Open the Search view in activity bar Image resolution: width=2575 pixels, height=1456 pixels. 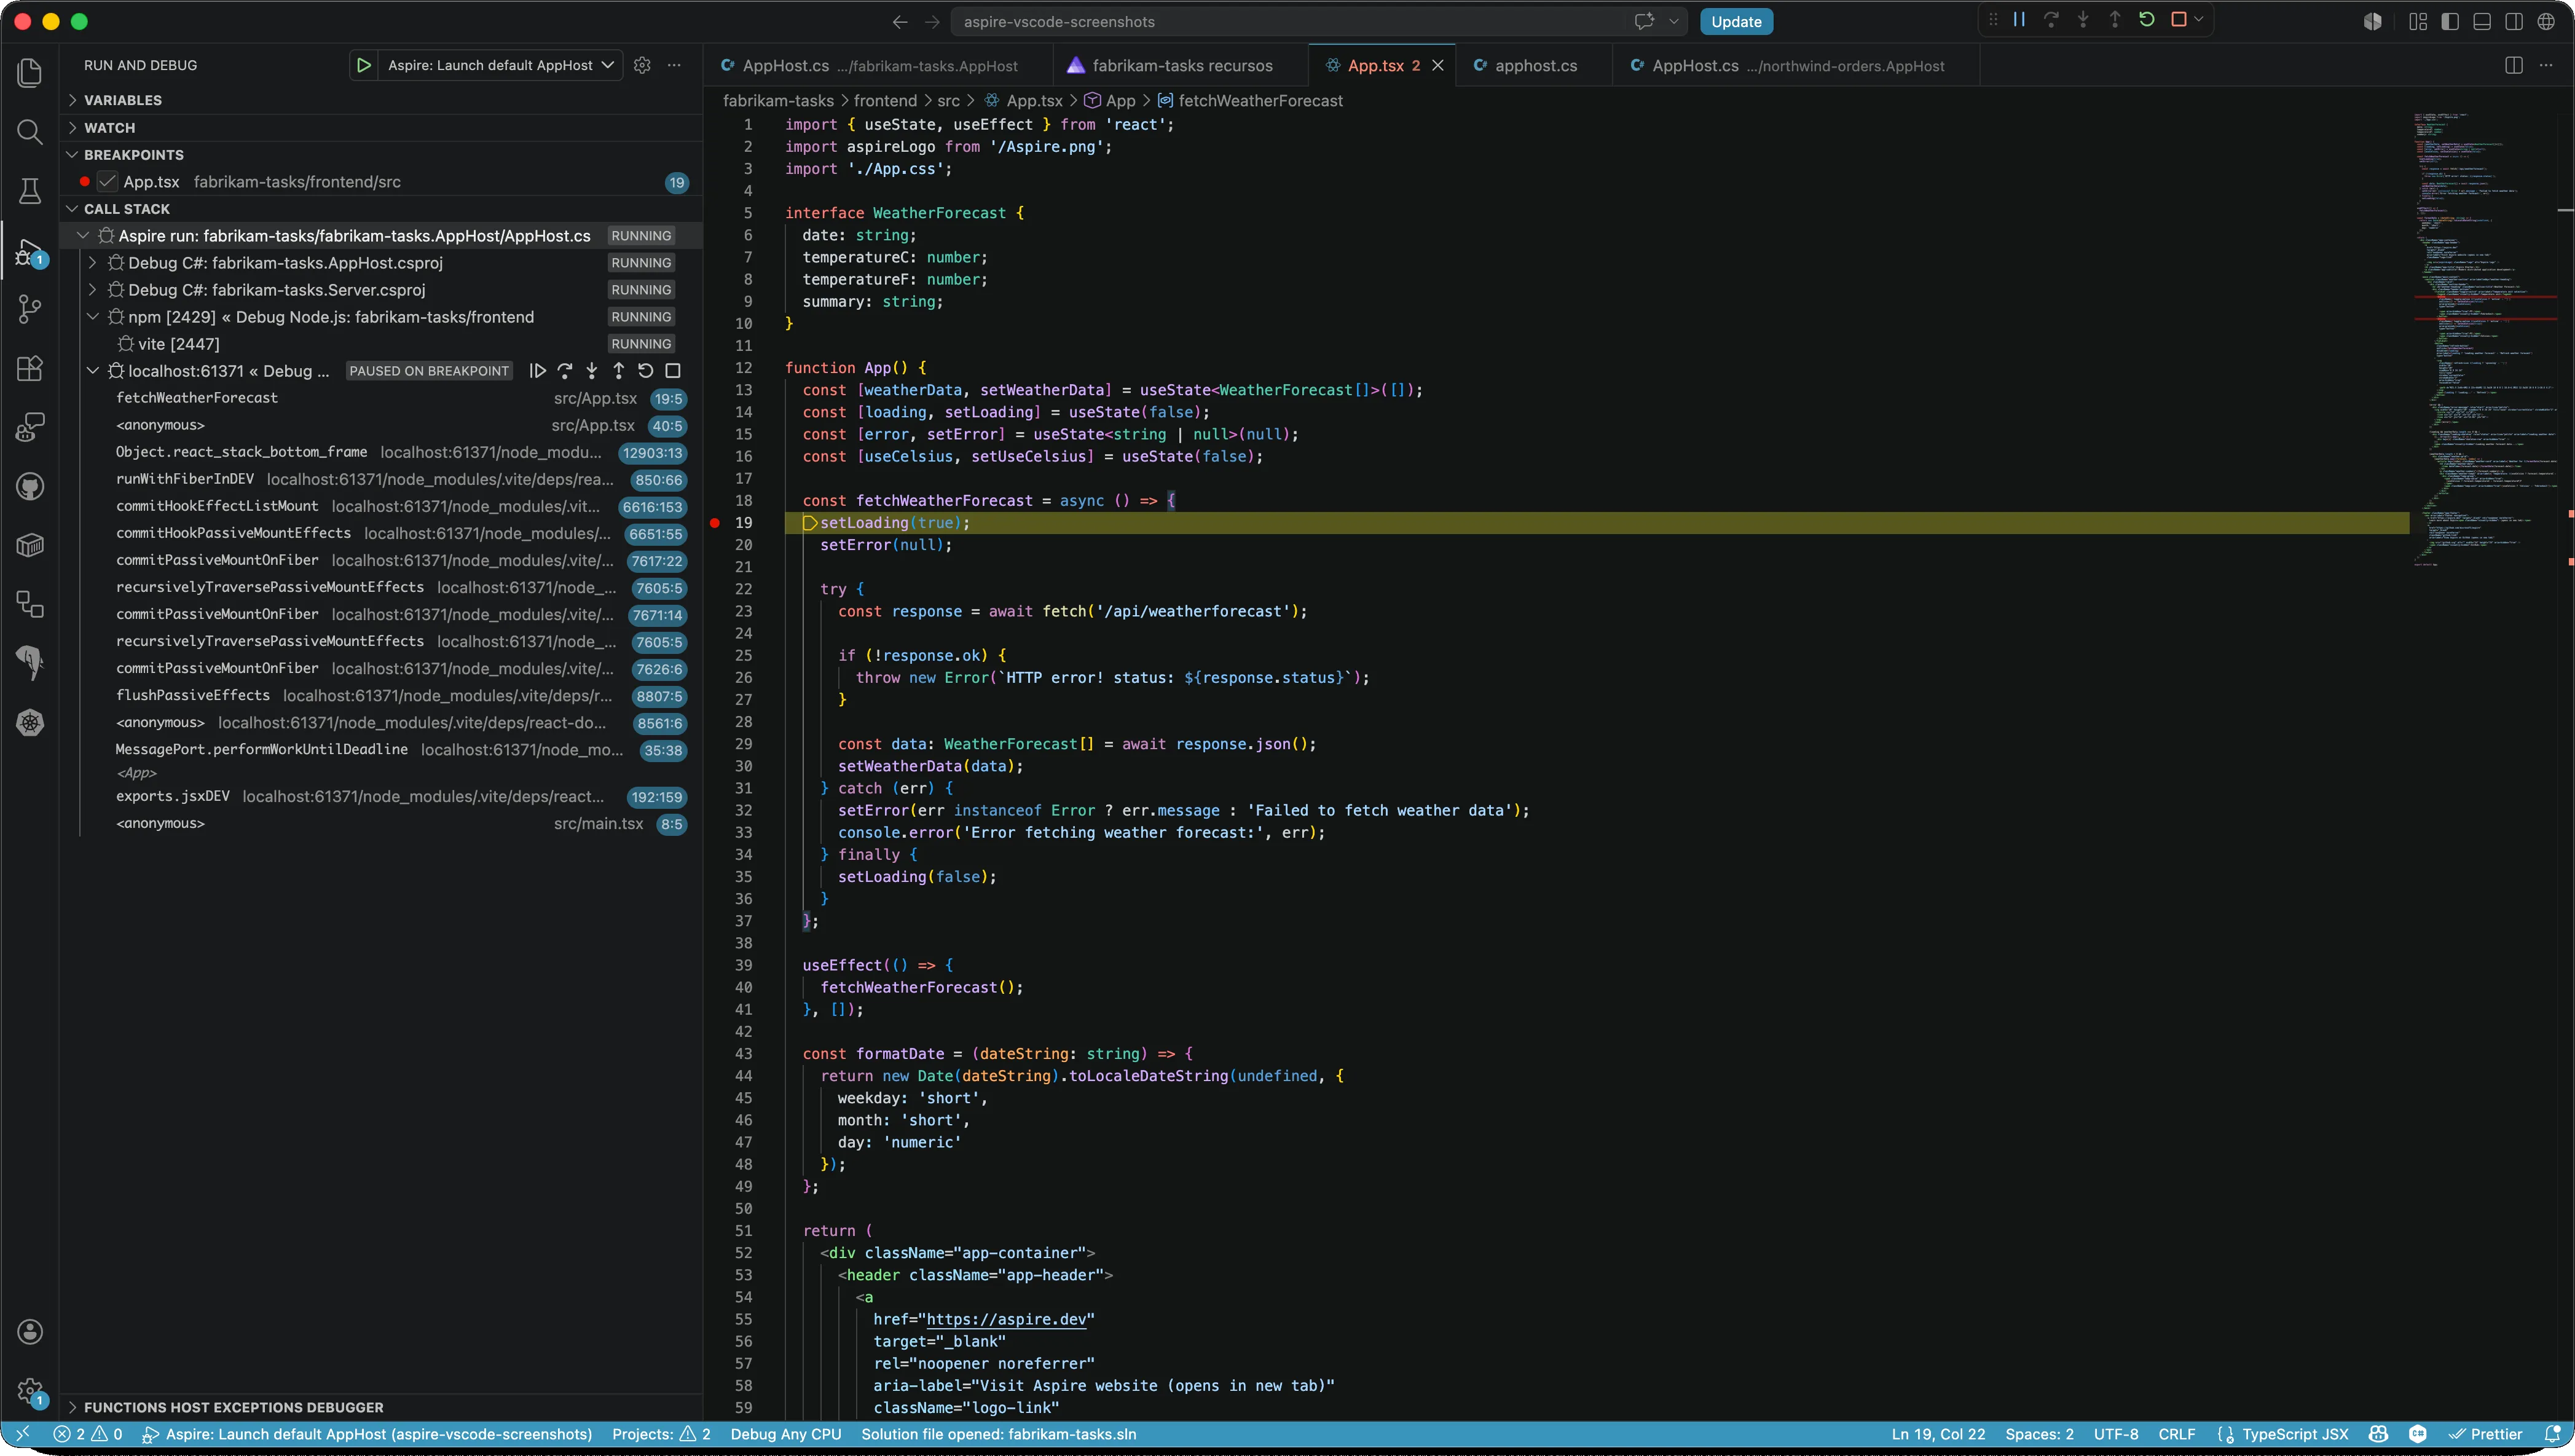pyautogui.click(x=30, y=131)
